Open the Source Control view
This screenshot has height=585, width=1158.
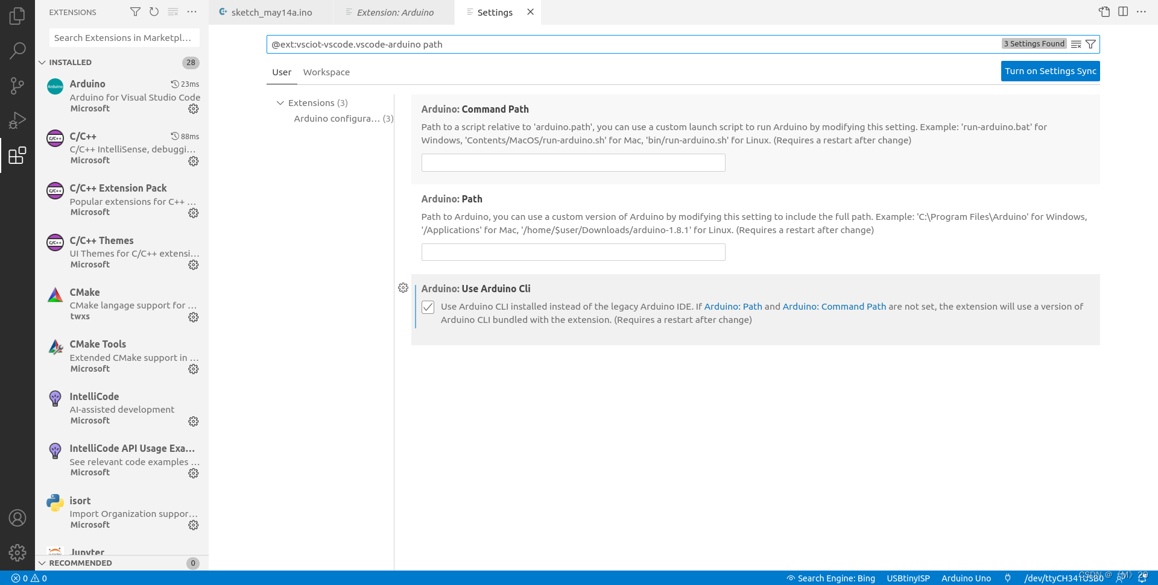(x=17, y=86)
